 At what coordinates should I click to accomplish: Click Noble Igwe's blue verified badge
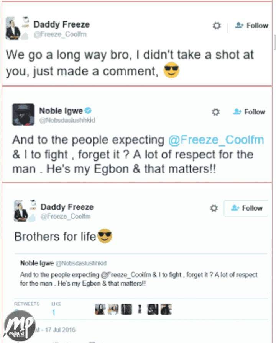[88, 111]
